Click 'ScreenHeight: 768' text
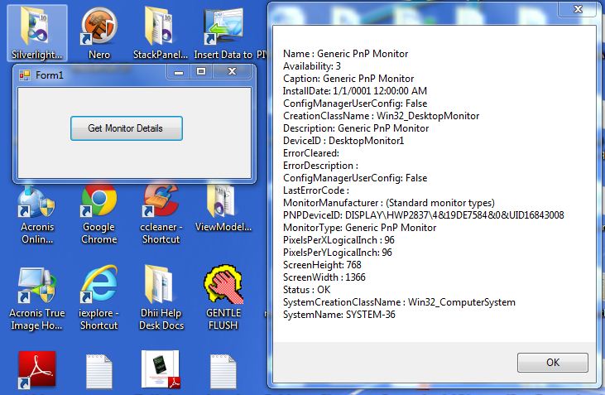Viewport: 605px width, 395px height. [x=322, y=264]
